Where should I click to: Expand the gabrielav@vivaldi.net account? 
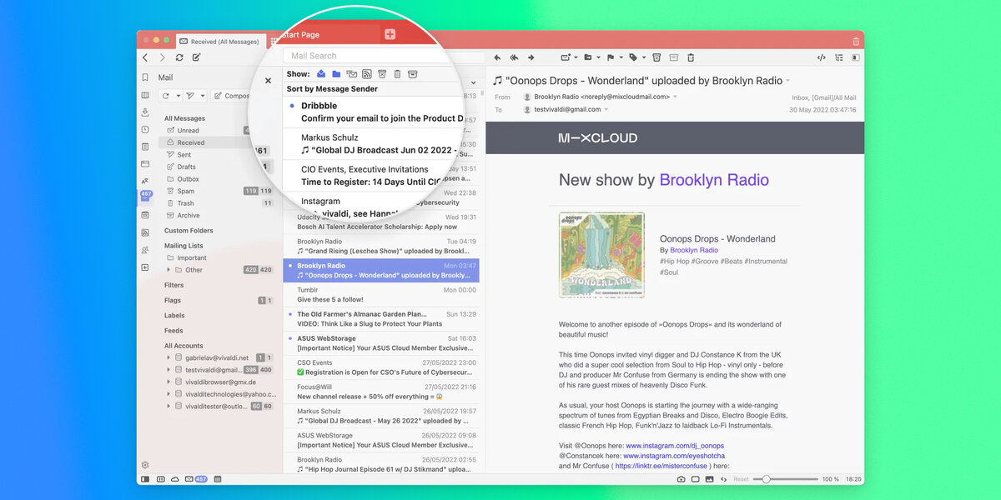(x=169, y=357)
